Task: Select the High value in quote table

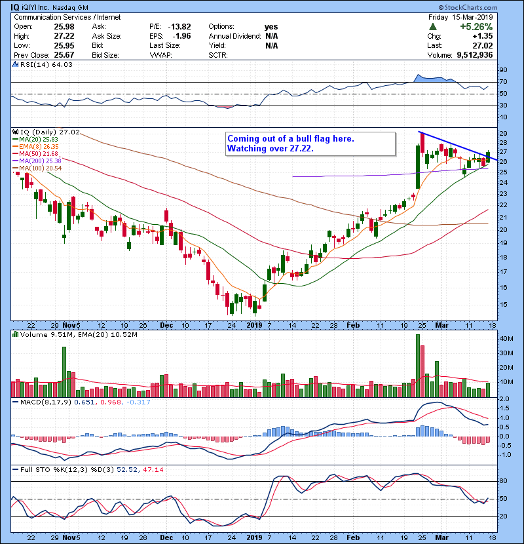Action: (64, 36)
